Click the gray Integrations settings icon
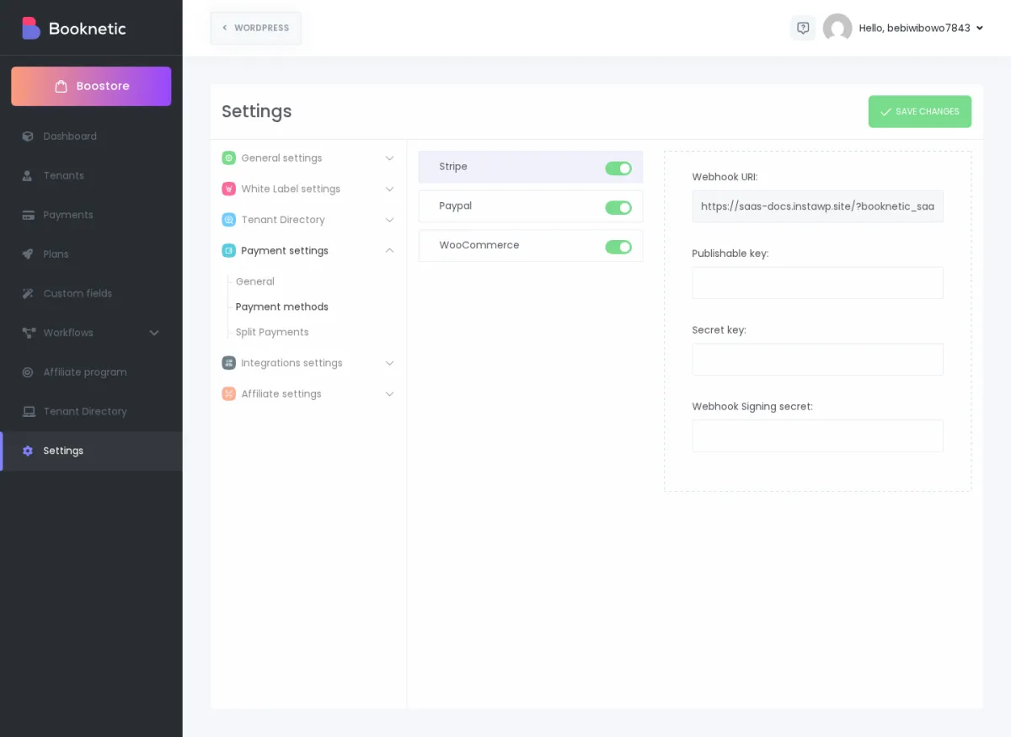This screenshot has height=737, width=1011. [228, 363]
